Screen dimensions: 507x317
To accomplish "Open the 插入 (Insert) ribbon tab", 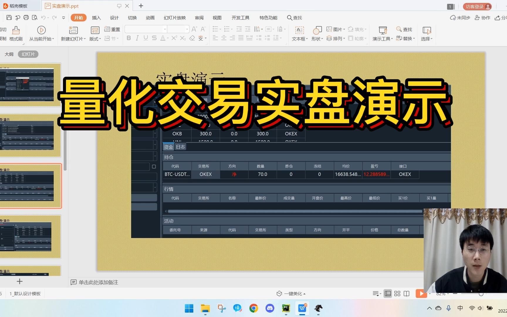I will coord(96,18).
